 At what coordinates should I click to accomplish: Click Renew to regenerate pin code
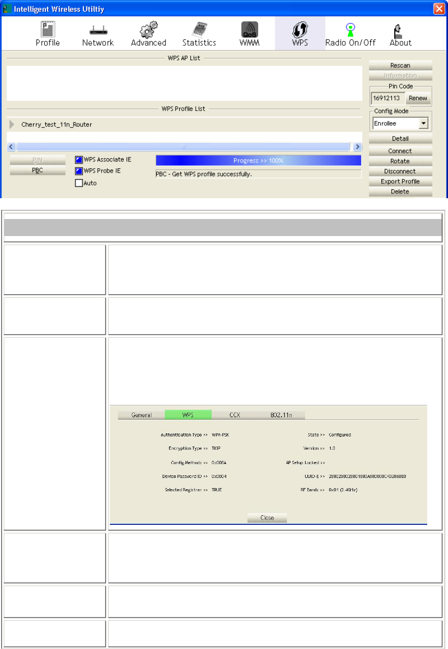tap(418, 98)
